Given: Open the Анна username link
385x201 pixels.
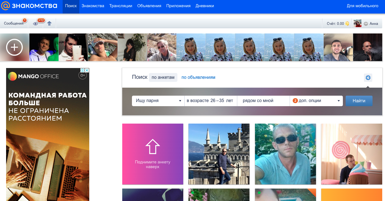Looking at the screenshot, I should [x=374, y=24].
